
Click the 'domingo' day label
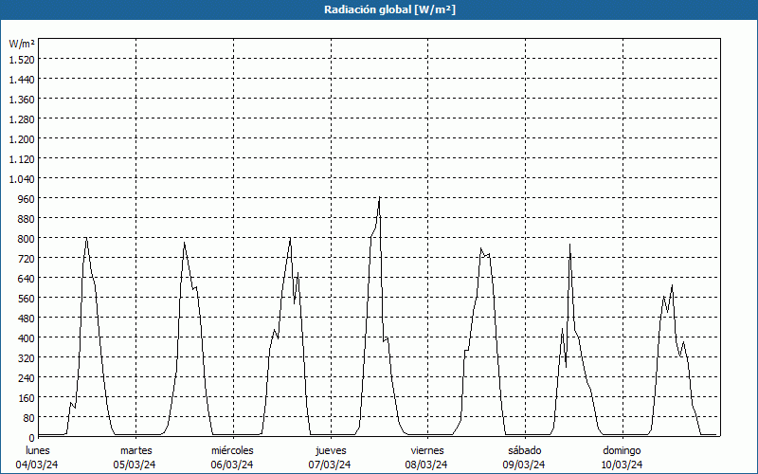[x=622, y=450]
